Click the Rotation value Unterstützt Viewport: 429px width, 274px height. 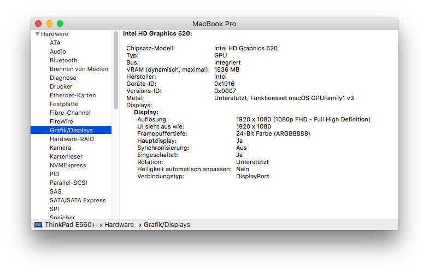pos(252,162)
